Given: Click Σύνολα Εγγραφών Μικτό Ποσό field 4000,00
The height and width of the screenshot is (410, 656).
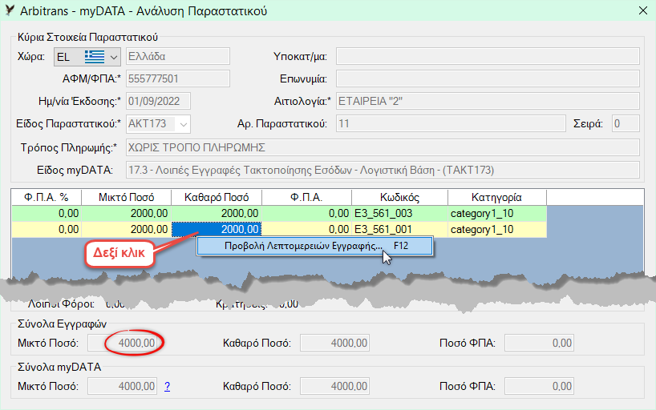Looking at the screenshot, I should [123, 343].
